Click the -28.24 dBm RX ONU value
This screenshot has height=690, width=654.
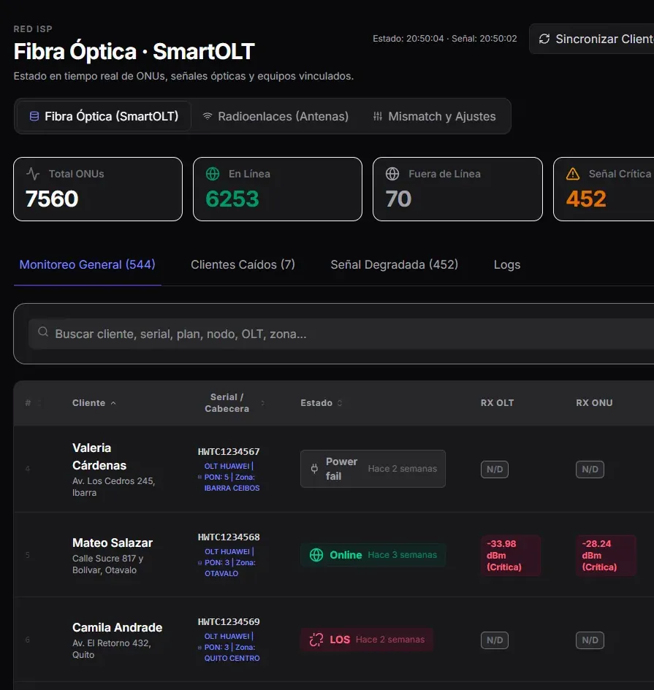pyautogui.click(x=606, y=556)
